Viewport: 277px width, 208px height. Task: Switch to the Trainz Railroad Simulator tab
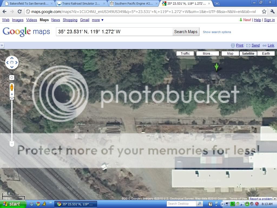pyautogui.click(x=81, y=3)
